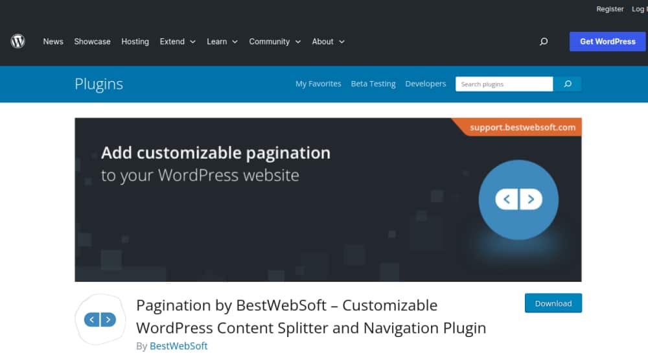Image resolution: width=648 pixels, height=363 pixels.
Task: Open the Community menu item
Action: click(x=270, y=41)
